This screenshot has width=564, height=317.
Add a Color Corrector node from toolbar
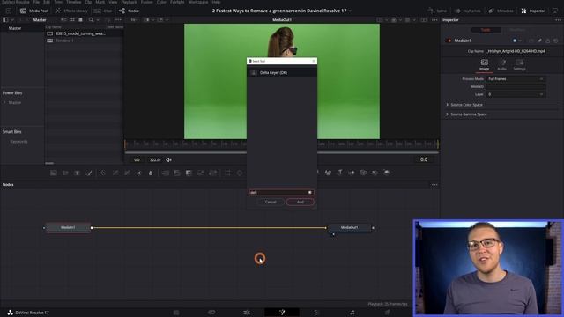103,173
